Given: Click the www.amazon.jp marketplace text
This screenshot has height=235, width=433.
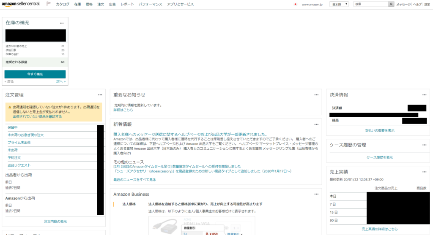Looking at the screenshot, I should tap(312, 4).
